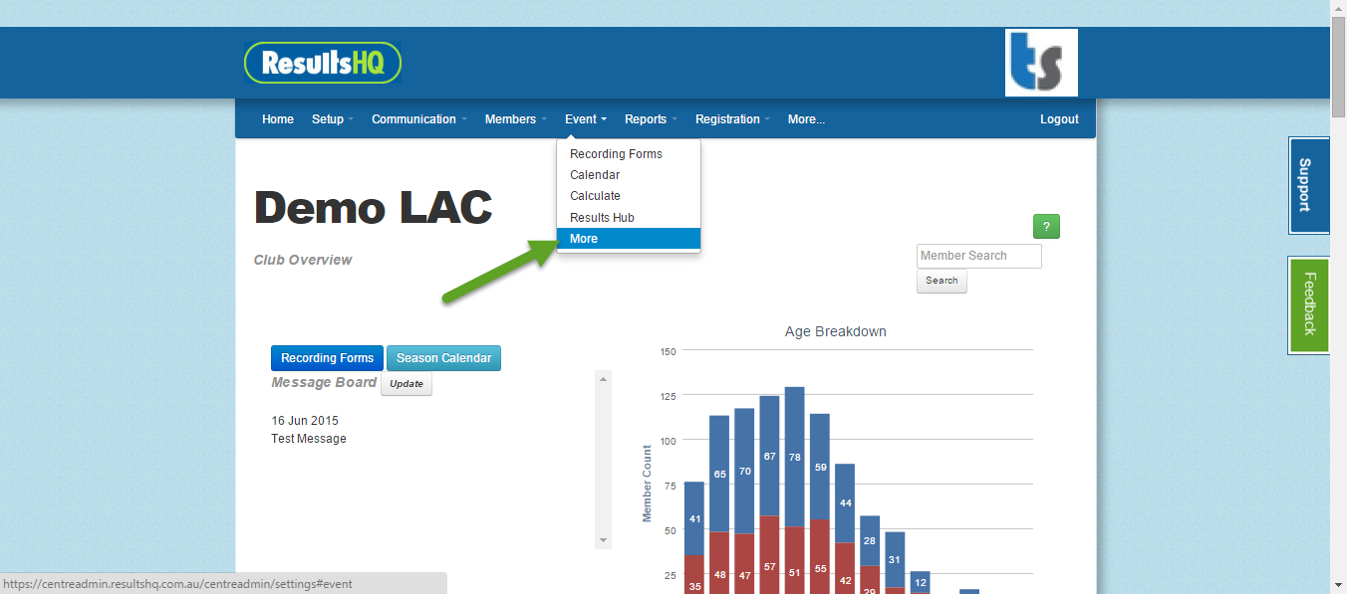The width and height of the screenshot is (1347, 594).
Task: Click inside the Member Search field
Action: click(978, 256)
